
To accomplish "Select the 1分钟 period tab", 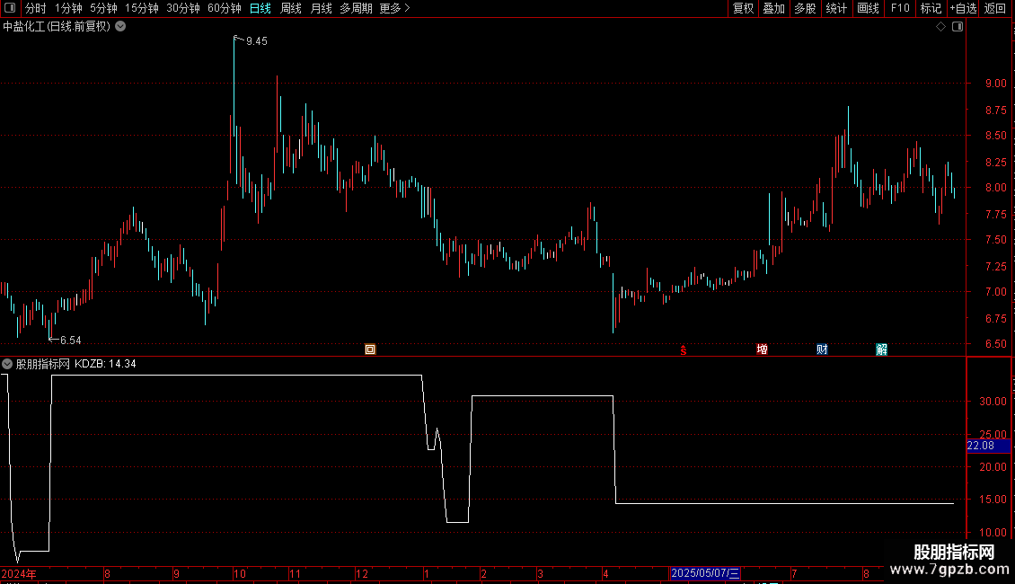I will (x=68, y=8).
